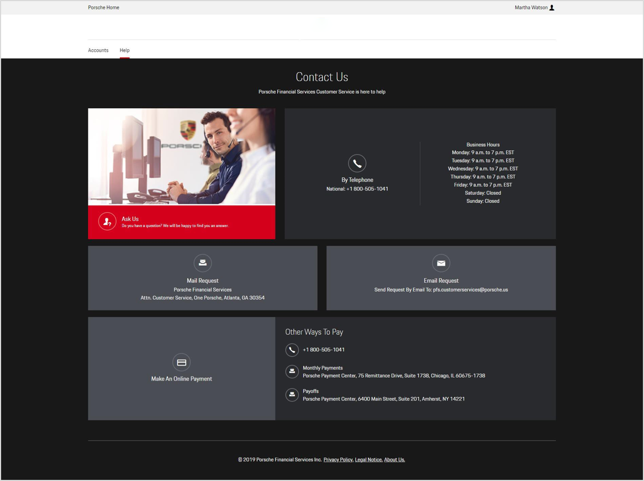The width and height of the screenshot is (644, 481).
Task: Click the user profile icon beside Martha Watson
Action: coord(552,8)
